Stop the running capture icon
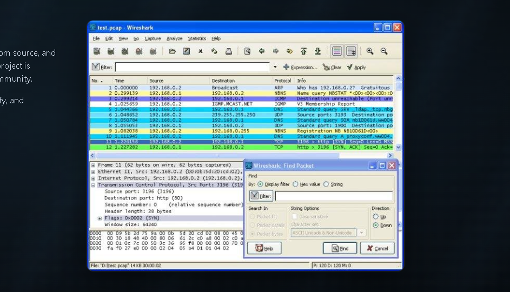 (139, 51)
